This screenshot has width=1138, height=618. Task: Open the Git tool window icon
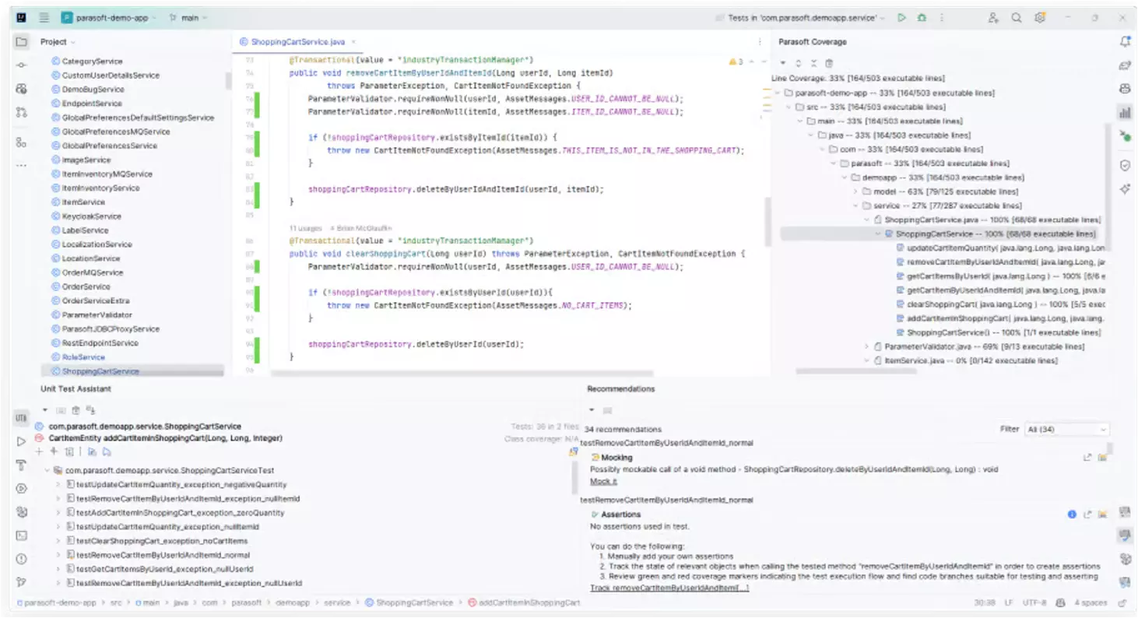click(22, 582)
